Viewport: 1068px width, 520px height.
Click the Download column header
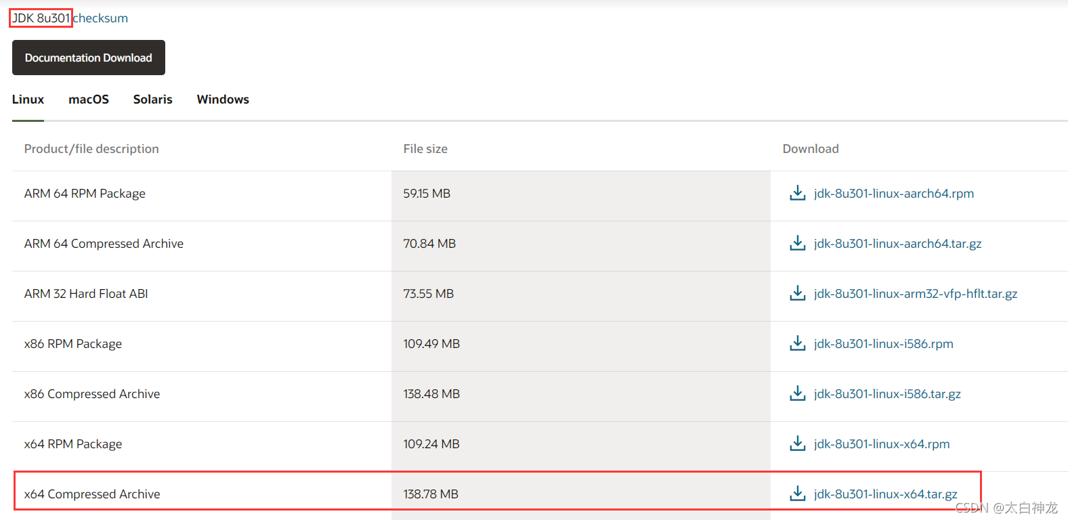tap(811, 149)
